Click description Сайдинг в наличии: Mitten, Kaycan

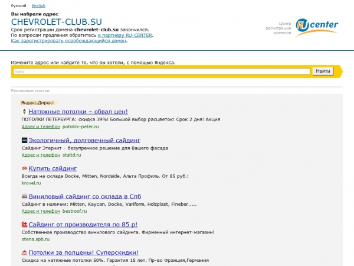point(109,205)
